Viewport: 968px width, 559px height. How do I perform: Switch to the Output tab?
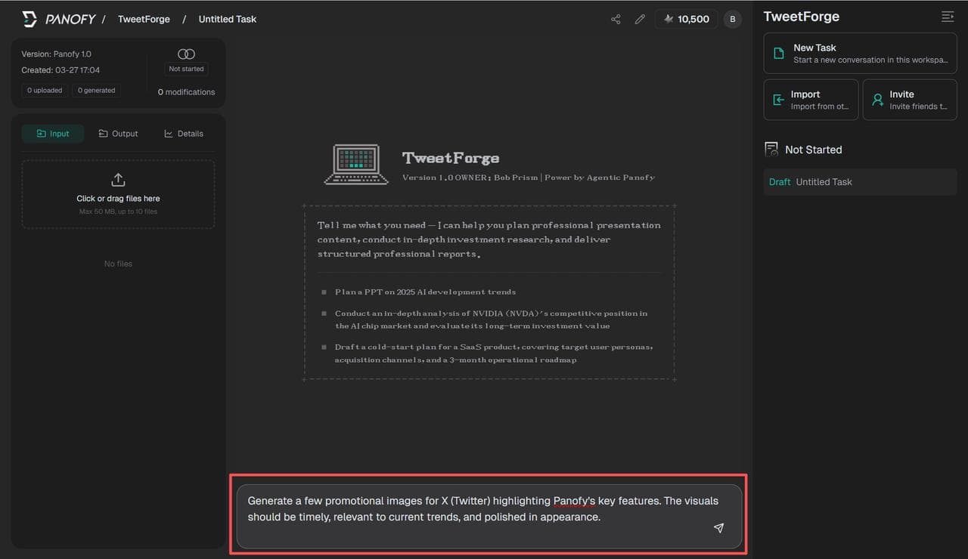(118, 133)
